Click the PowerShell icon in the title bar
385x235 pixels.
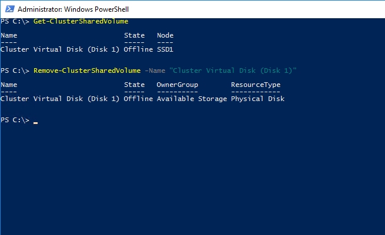8,9
